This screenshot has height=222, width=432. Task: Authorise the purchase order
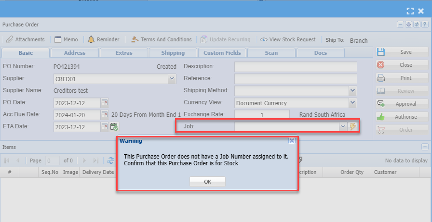402,117
